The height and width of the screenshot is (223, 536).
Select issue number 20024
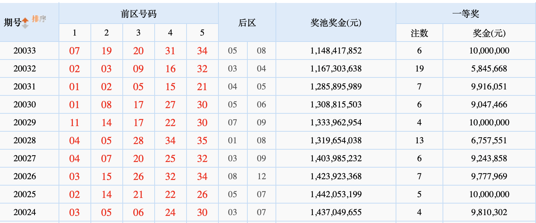(24, 212)
